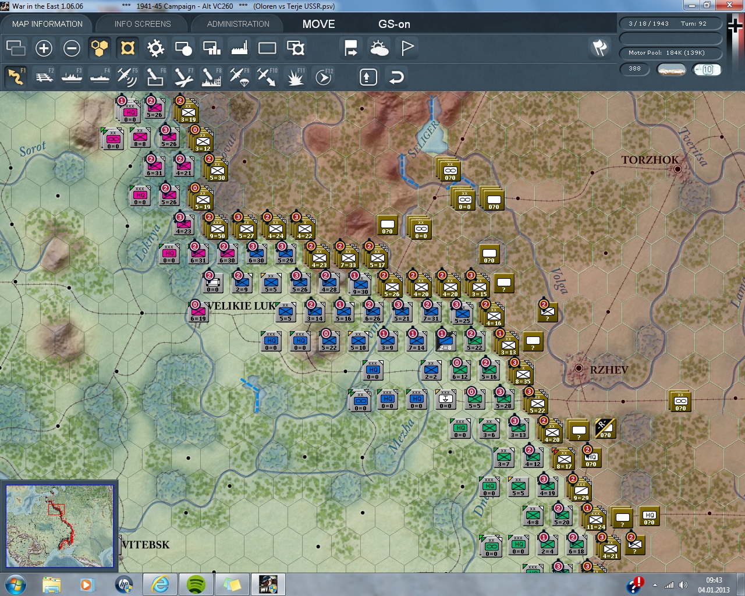Zoom in with the plus icon
Image resolution: width=745 pixels, height=596 pixels.
44,48
